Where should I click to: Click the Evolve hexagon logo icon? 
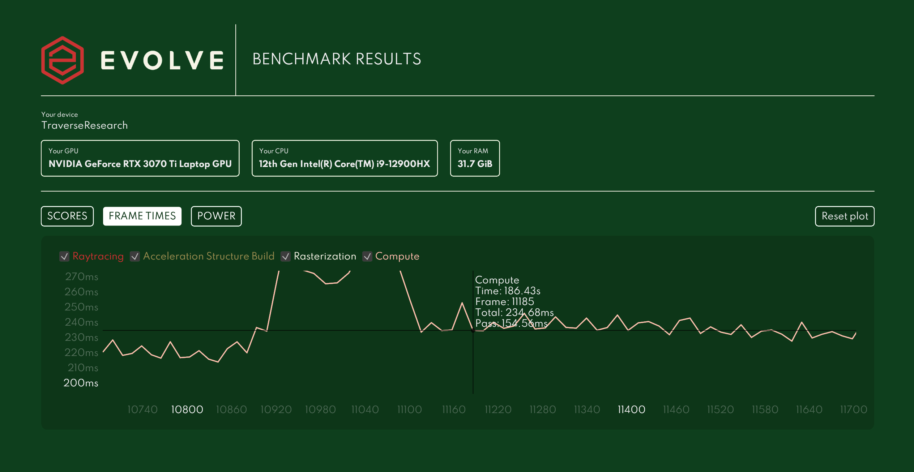pos(63,60)
